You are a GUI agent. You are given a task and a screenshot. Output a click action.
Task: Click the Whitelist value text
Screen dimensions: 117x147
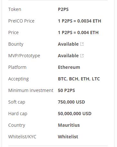[x=68, y=137]
